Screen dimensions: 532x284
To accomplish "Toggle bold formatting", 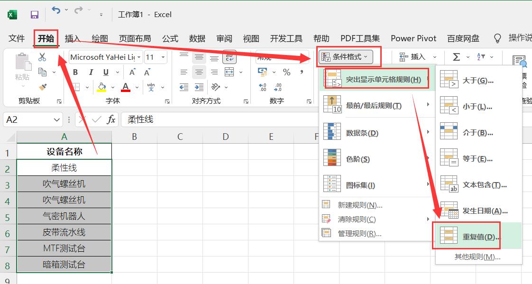I will click(x=75, y=72).
